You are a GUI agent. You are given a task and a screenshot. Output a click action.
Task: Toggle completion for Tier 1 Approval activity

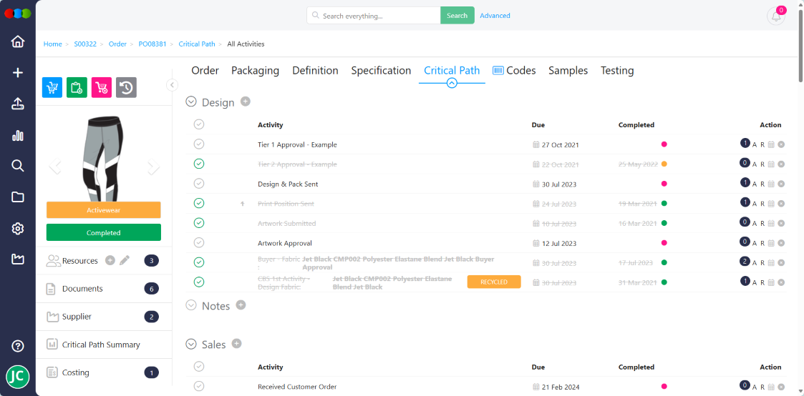199,144
